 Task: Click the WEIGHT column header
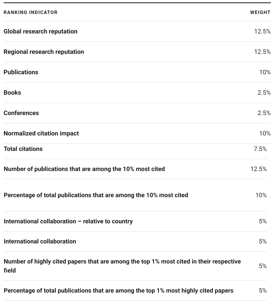click(x=260, y=12)
